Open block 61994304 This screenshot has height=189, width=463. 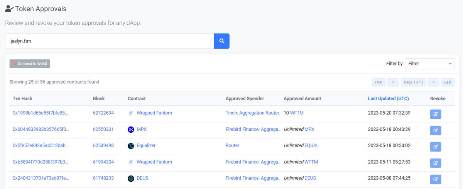103,162
